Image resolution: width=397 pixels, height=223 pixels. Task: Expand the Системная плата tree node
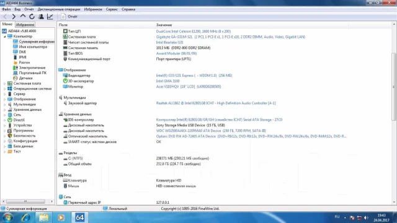(x=4, y=84)
